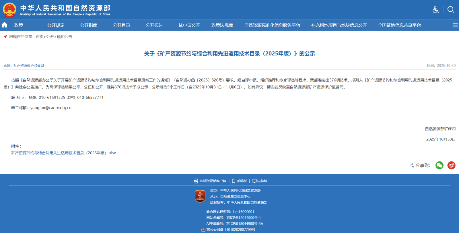
Task: Click the 京公网安备 record number link
Action: [230, 230]
